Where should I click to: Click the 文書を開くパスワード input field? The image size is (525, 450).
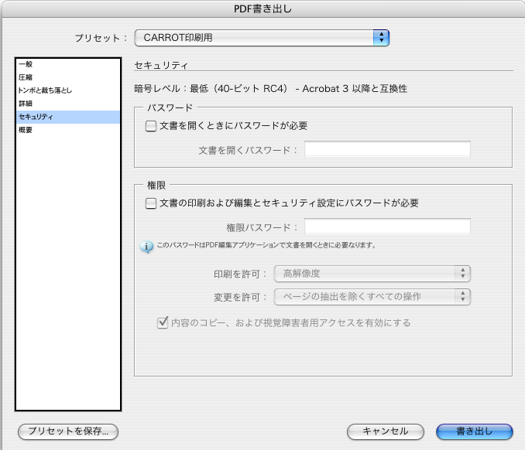387,149
